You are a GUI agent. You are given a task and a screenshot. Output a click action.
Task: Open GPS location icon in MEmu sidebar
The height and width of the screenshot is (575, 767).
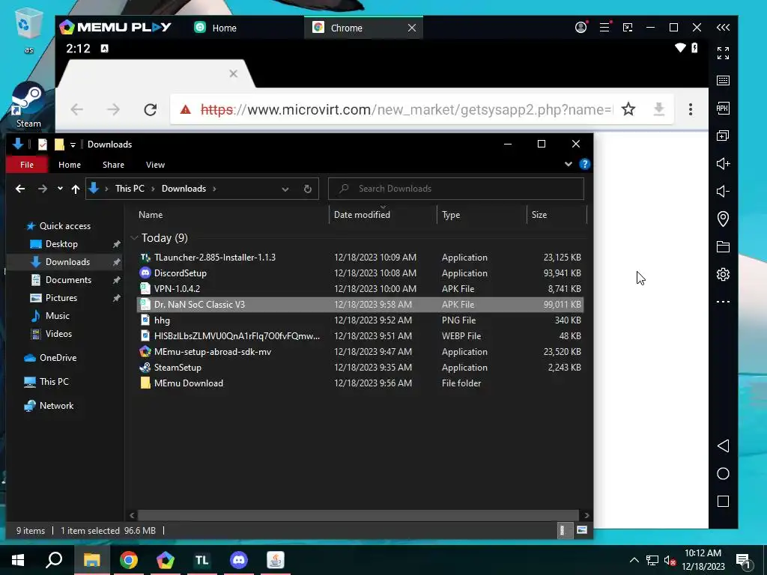tap(723, 219)
